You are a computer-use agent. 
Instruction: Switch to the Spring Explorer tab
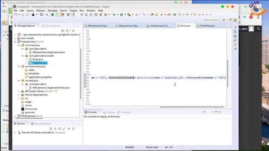pyautogui.click(x=51, y=26)
